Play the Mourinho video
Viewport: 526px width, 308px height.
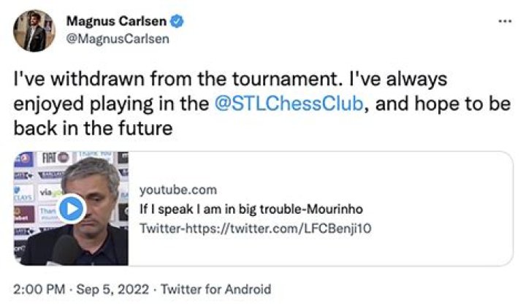[x=71, y=209]
